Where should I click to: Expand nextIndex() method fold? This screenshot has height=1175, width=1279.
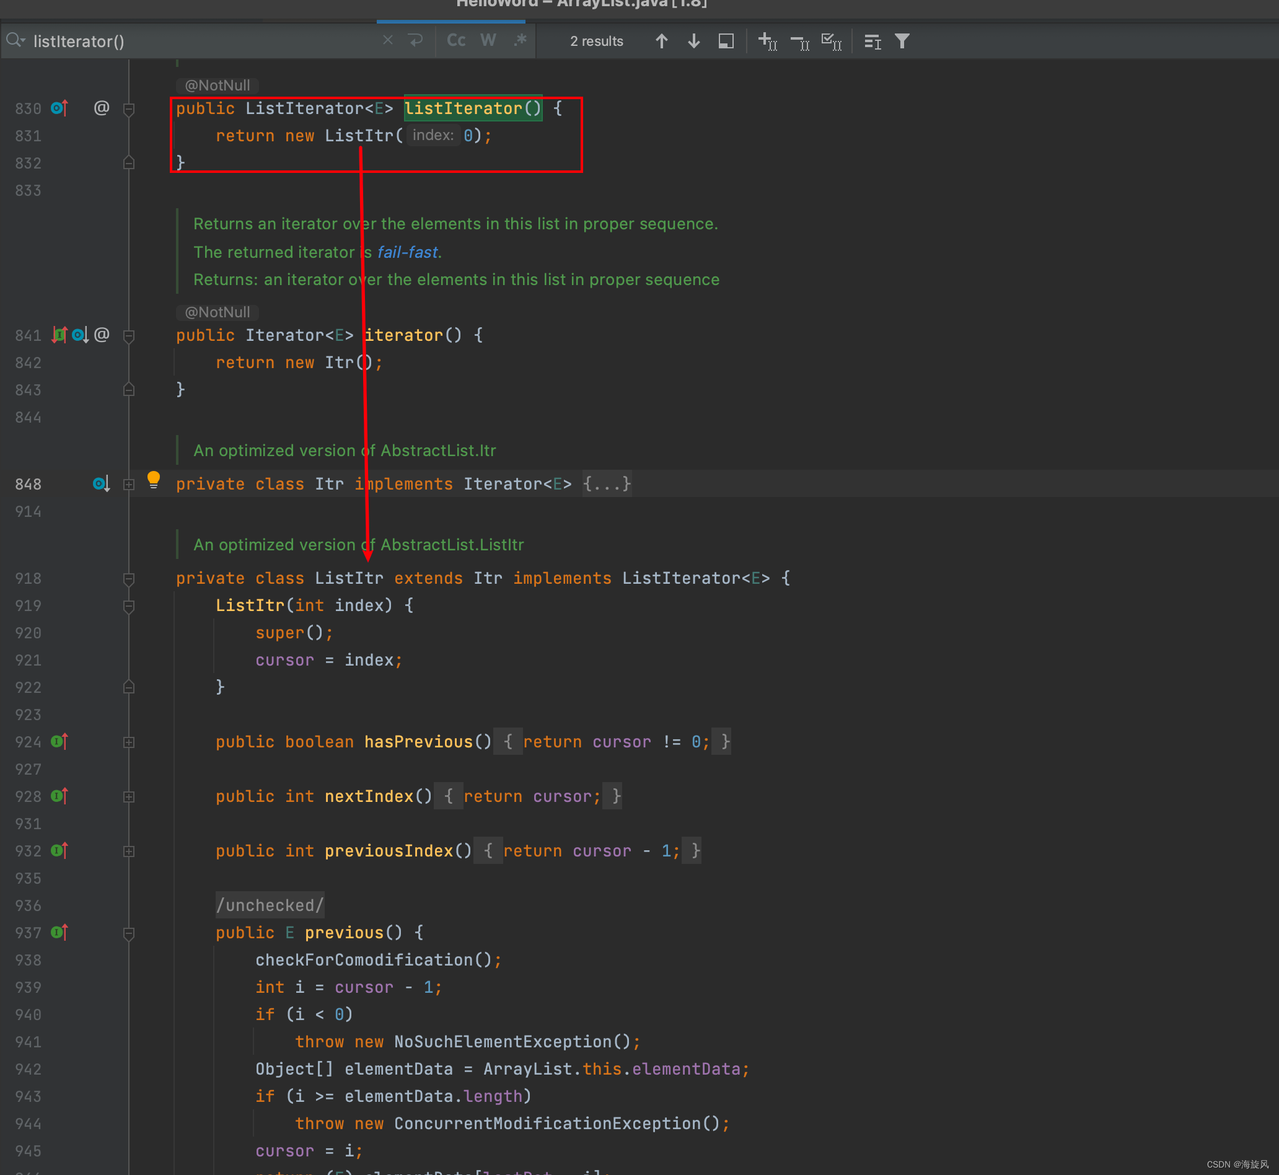point(128,797)
